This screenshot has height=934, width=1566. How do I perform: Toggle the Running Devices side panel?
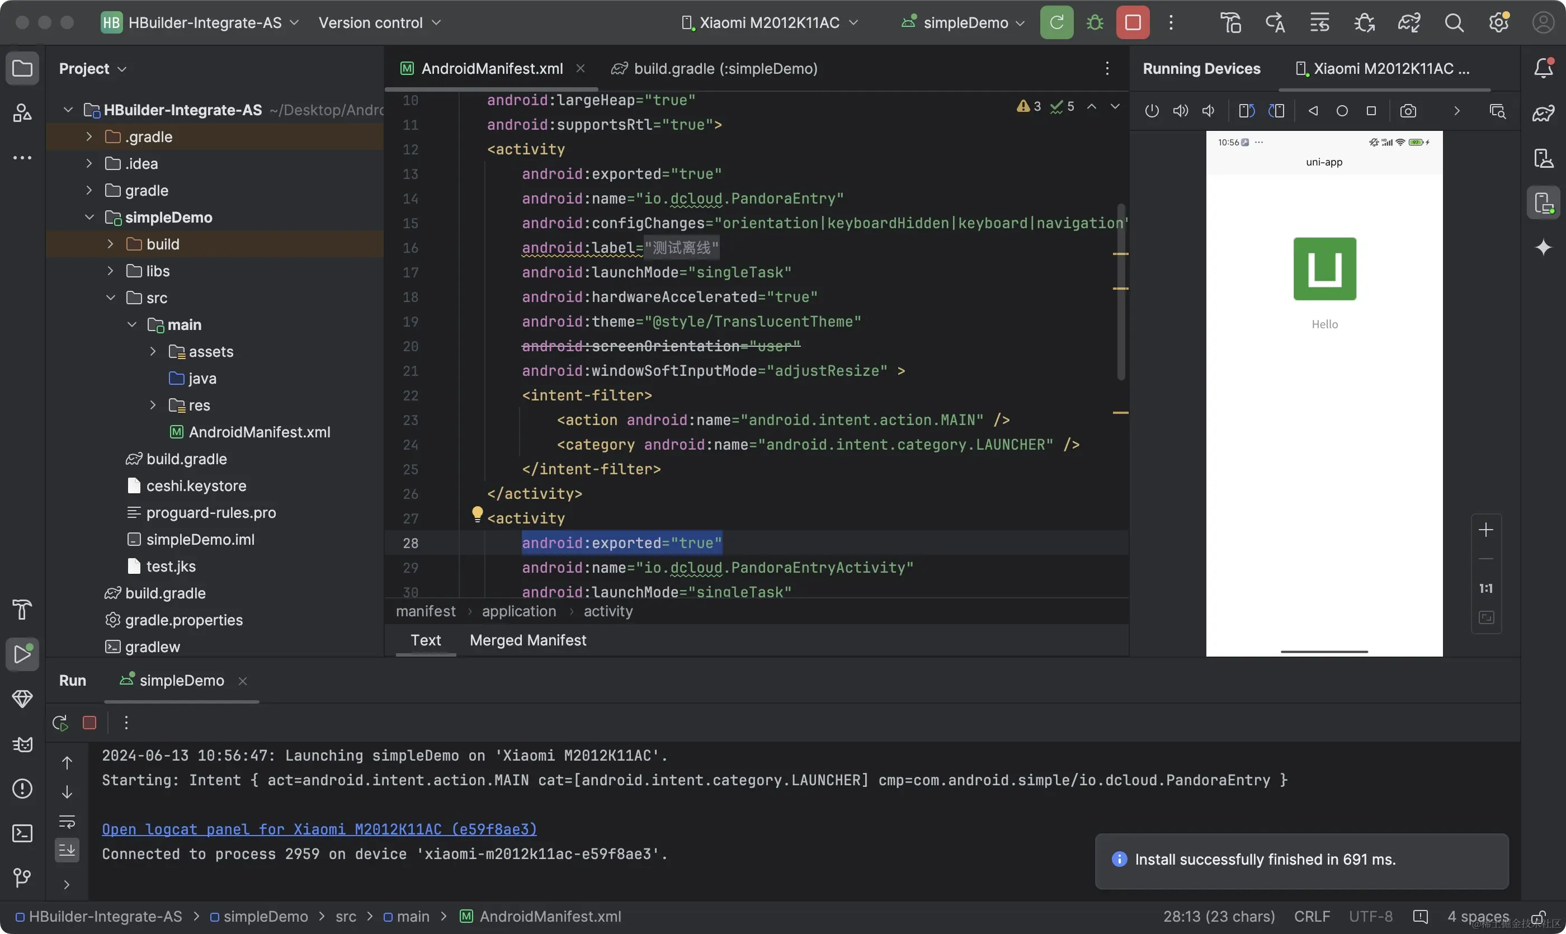pyautogui.click(x=1543, y=202)
